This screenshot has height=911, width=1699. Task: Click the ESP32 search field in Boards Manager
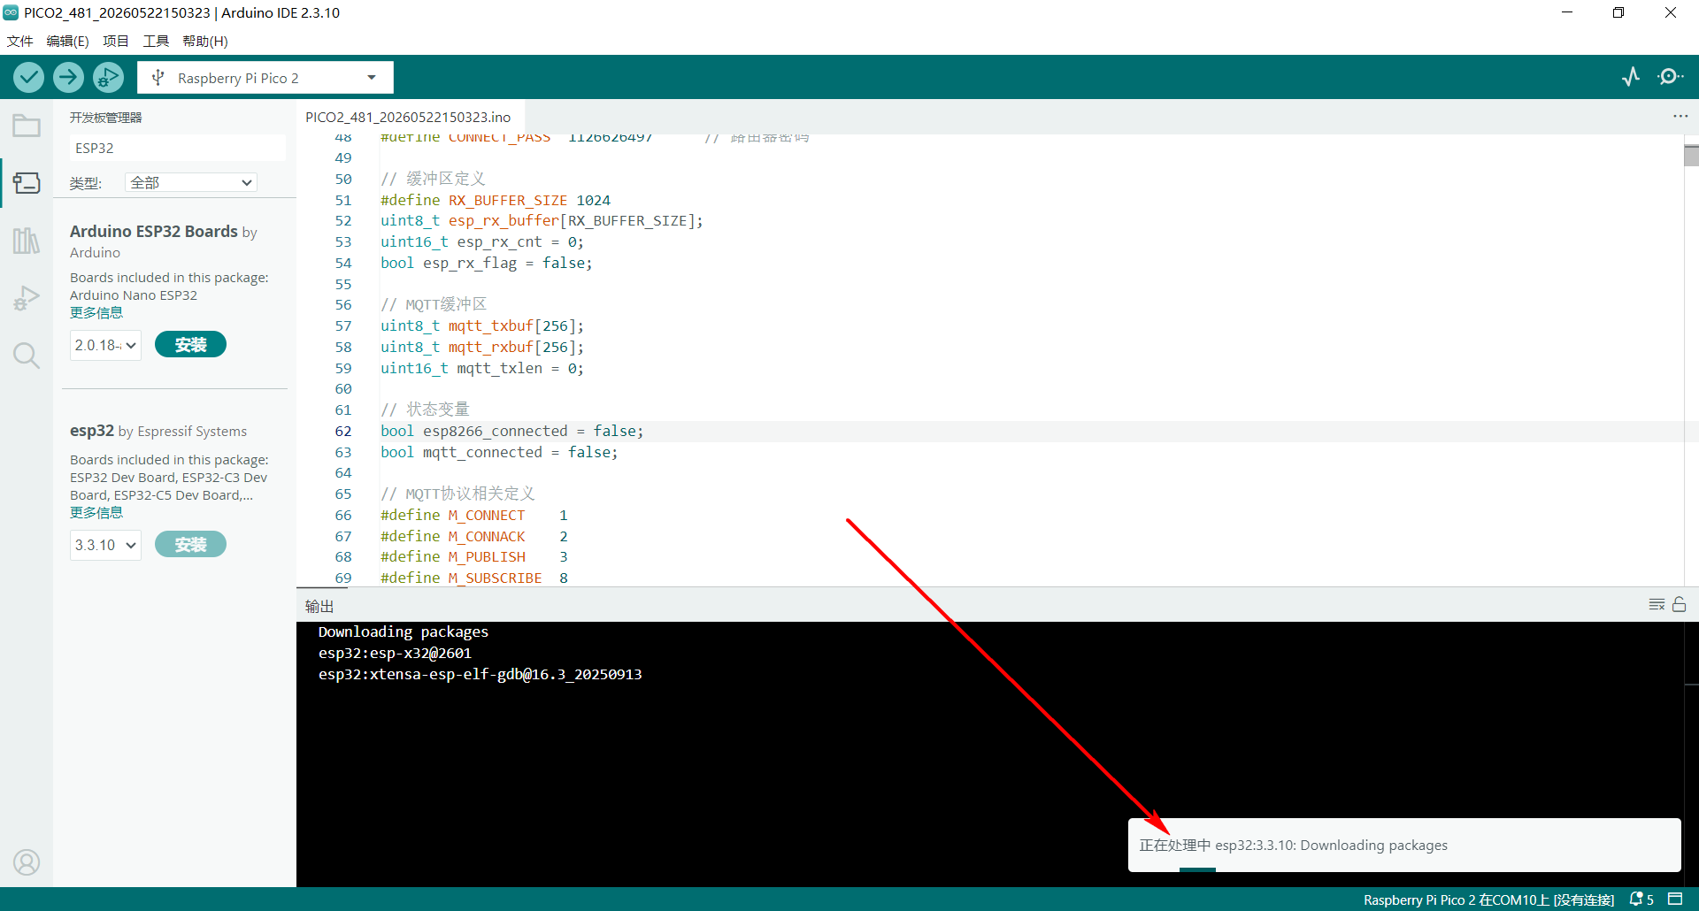tap(177, 148)
